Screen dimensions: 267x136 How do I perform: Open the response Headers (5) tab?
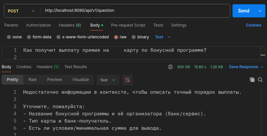48,67
